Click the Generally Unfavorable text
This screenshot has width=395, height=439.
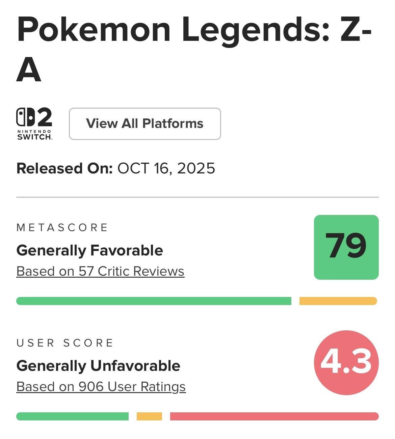(x=98, y=366)
